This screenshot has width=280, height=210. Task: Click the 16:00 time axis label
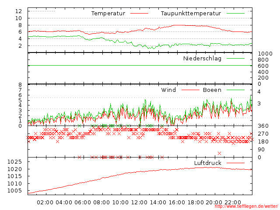click(177, 203)
